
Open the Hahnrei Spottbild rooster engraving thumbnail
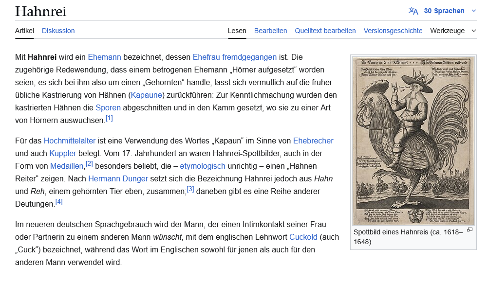click(413, 141)
